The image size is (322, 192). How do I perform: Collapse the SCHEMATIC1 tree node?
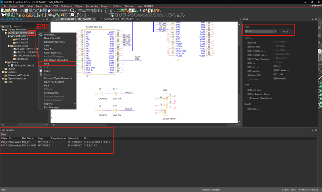9,36
